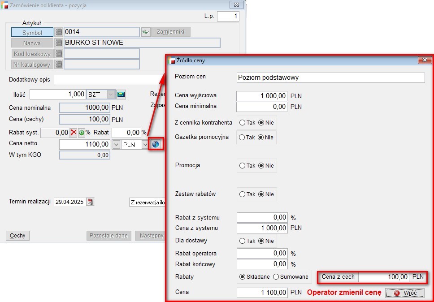Choose Składane discounts option
Viewport: 434px width, 302px height.
tap(242, 277)
